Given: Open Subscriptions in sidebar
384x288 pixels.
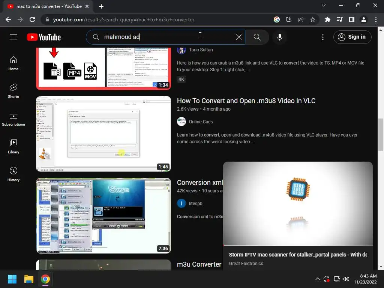Looking at the screenshot, I should (x=13, y=119).
